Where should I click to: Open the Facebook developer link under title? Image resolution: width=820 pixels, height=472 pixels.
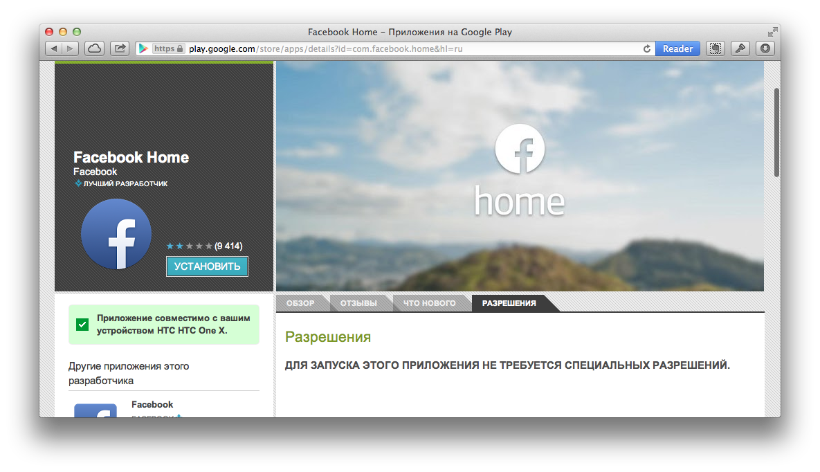point(95,172)
